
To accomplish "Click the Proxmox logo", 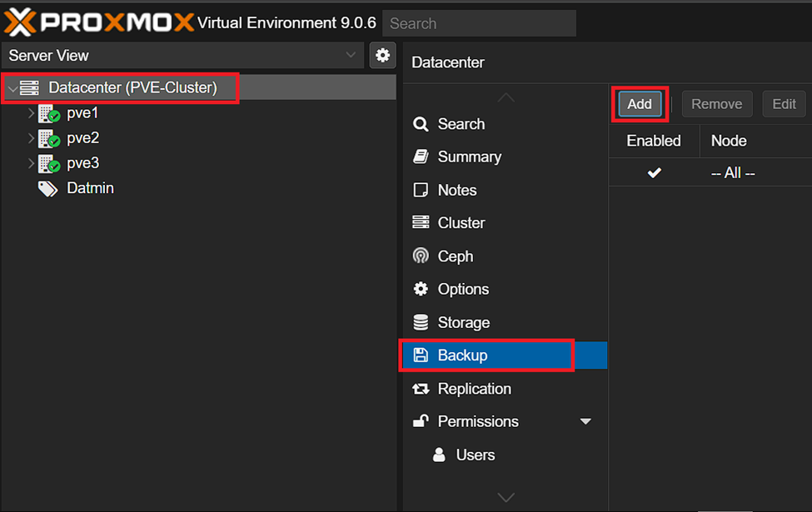I will (x=98, y=22).
